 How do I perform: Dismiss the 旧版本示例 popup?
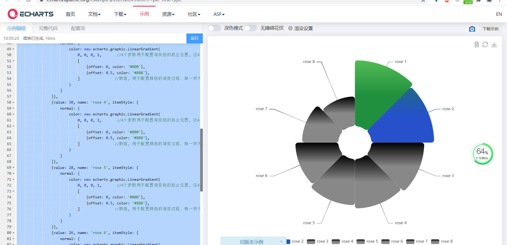click(x=281, y=241)
